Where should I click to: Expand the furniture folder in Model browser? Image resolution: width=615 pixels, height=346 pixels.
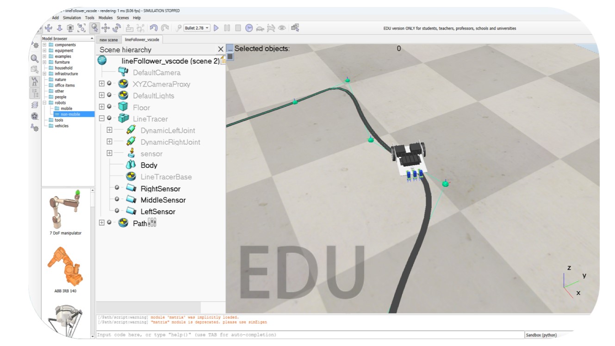tap(44, 62)
